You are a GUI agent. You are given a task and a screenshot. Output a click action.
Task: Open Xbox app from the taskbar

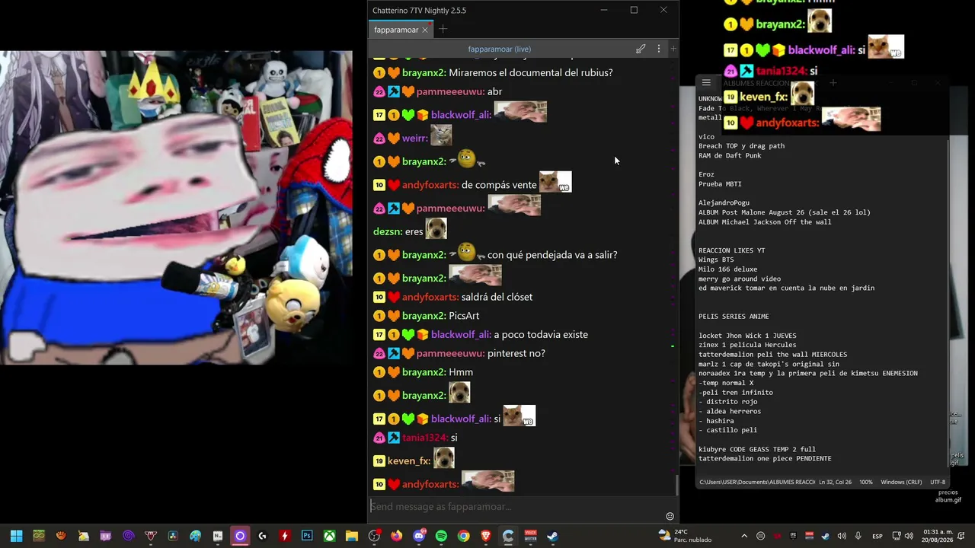329,536
